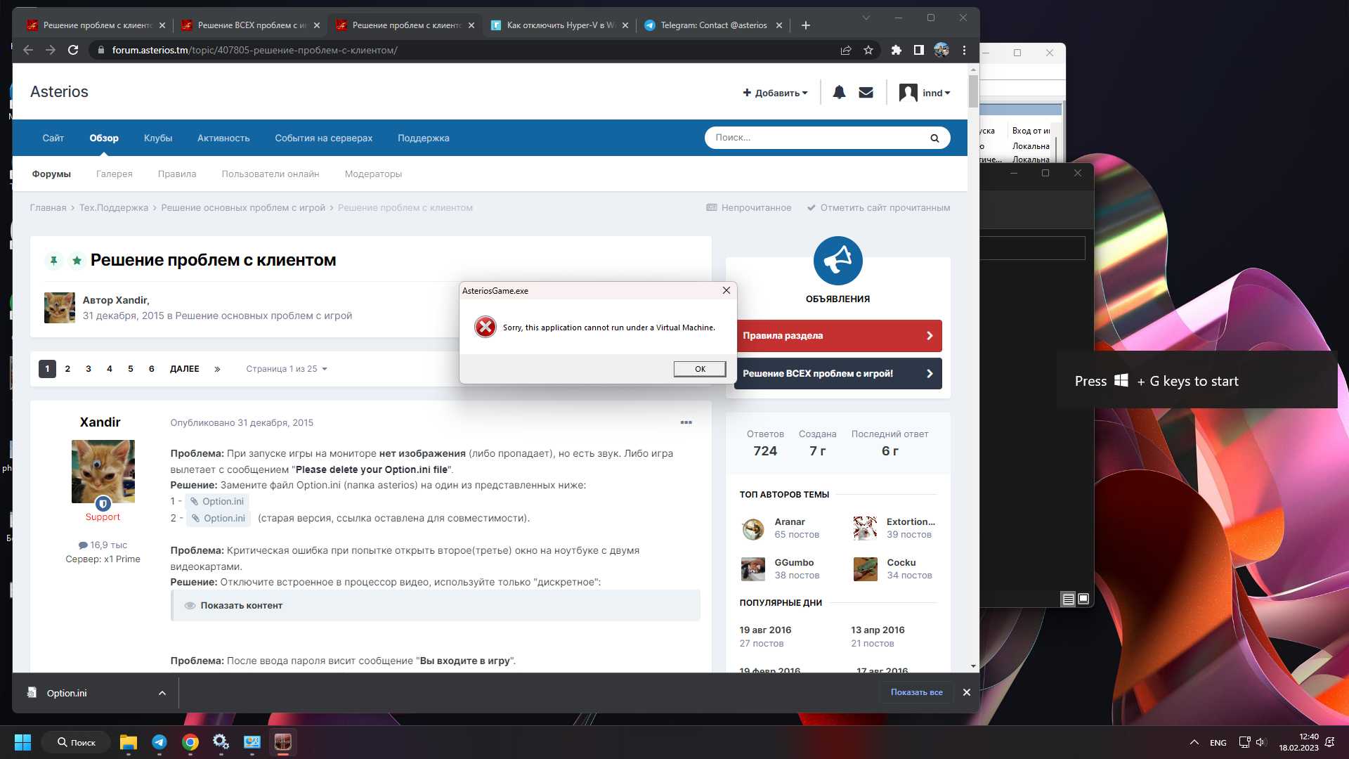This screenshot has height=759, width=1349.
Task: Expand the Показать контент spoiler
Action: point(436,605)
